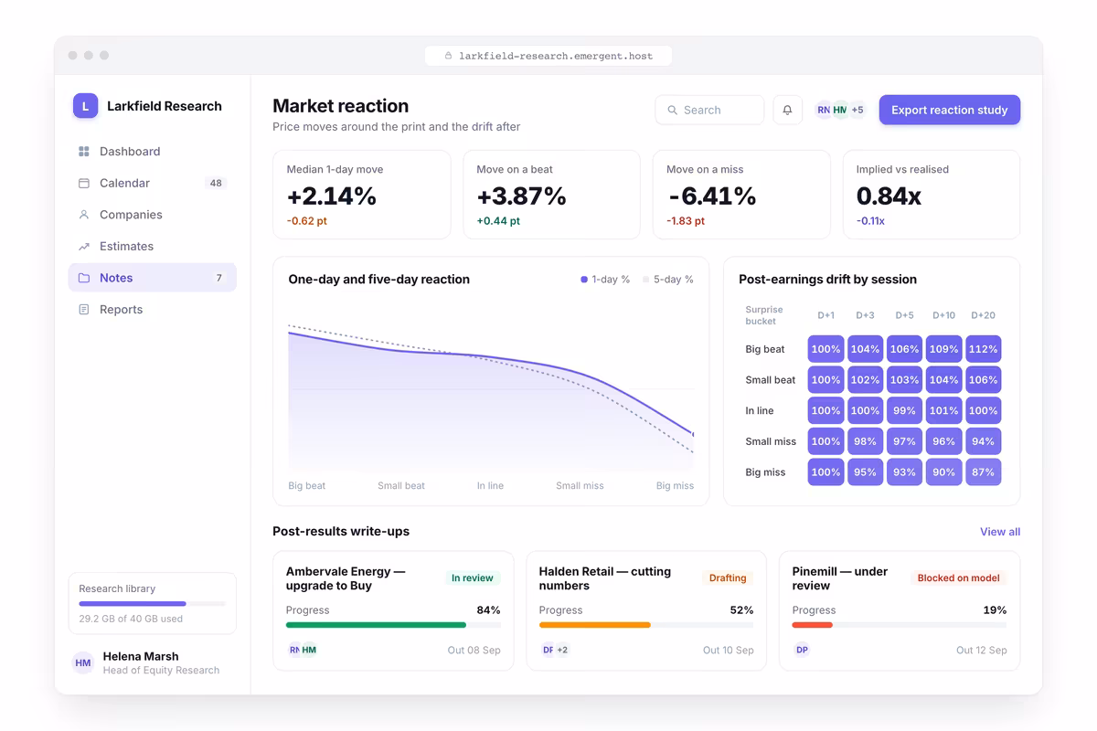
Task: Open the Estimates section
Action: (153, 247)
